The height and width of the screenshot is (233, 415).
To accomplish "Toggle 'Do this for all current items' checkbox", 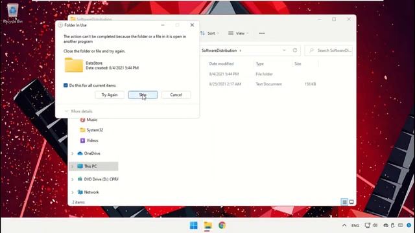I will [x=65, y=85].
